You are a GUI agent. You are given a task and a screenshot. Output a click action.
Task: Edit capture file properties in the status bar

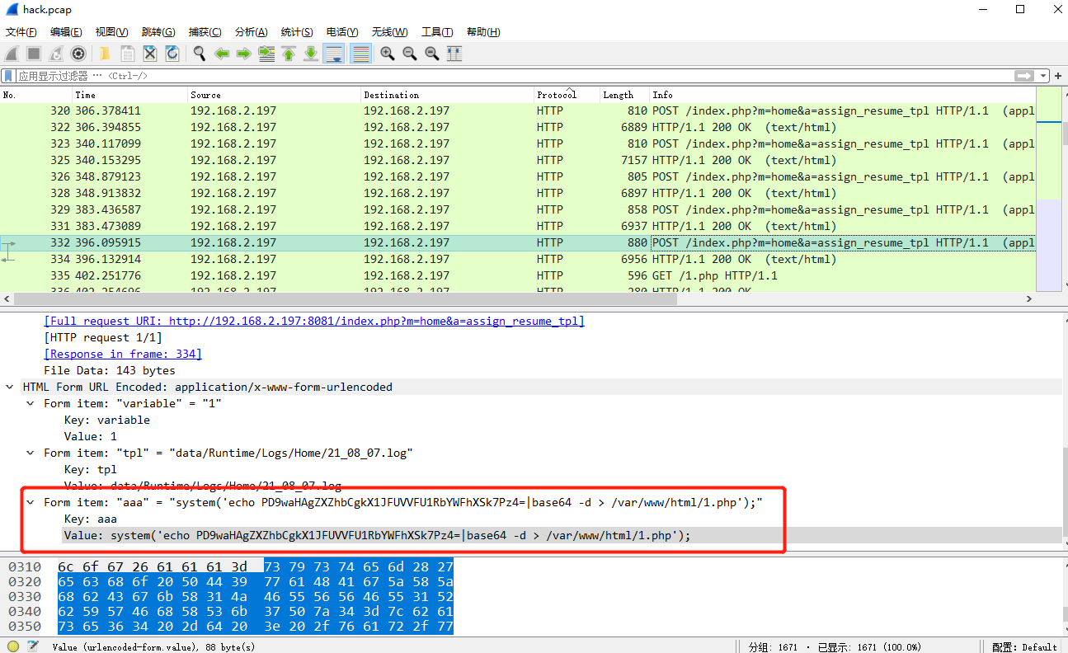32,646
